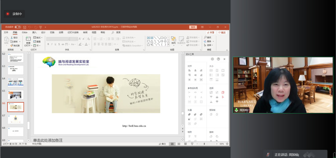Click Fit slide to window icon
The width and height of the screenshot is (336, 158).
[x=227, y=144]
